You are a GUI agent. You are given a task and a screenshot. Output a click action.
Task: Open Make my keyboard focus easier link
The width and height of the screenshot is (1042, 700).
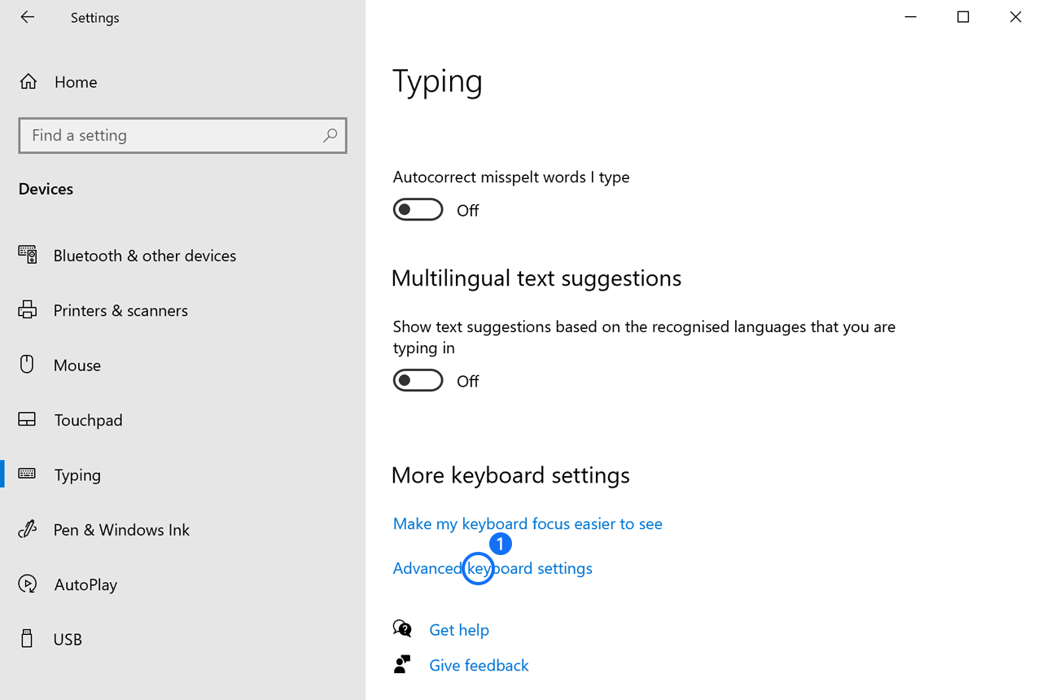[528, 524]
